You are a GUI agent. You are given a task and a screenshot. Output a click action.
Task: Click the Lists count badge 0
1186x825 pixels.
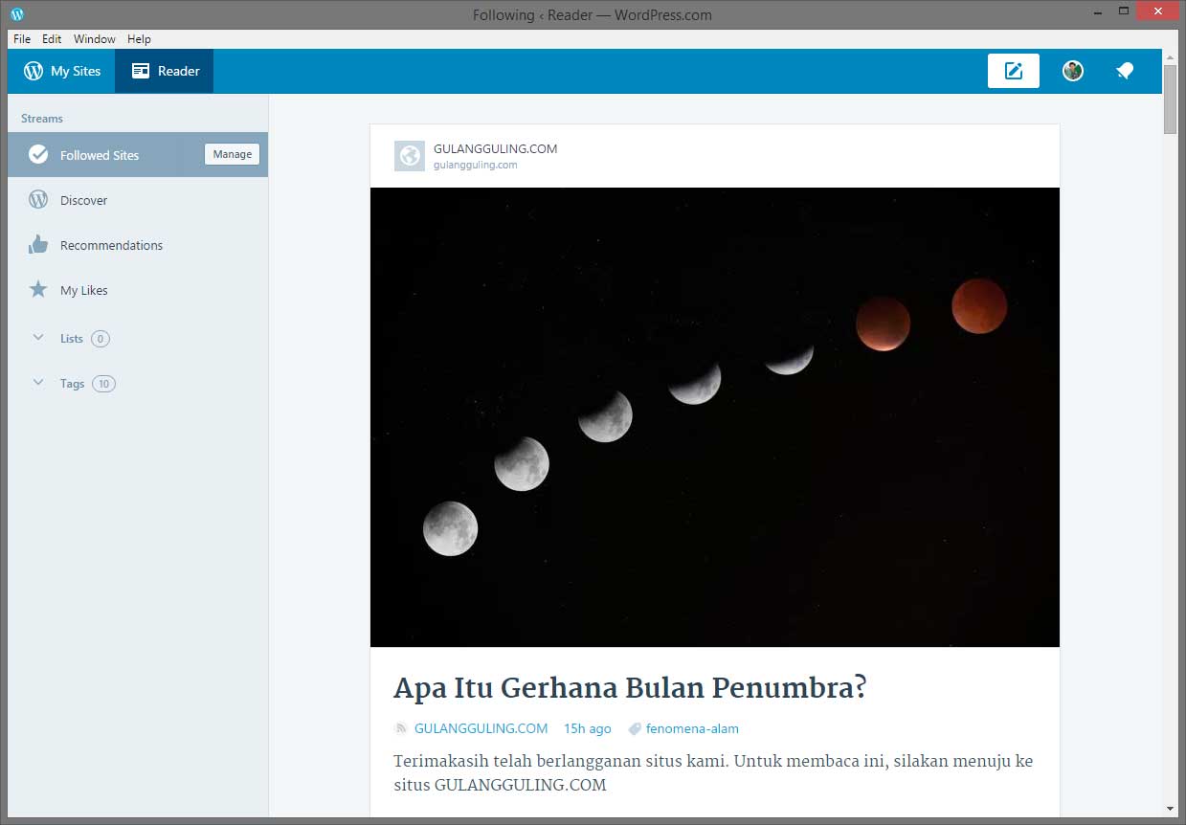101,338
